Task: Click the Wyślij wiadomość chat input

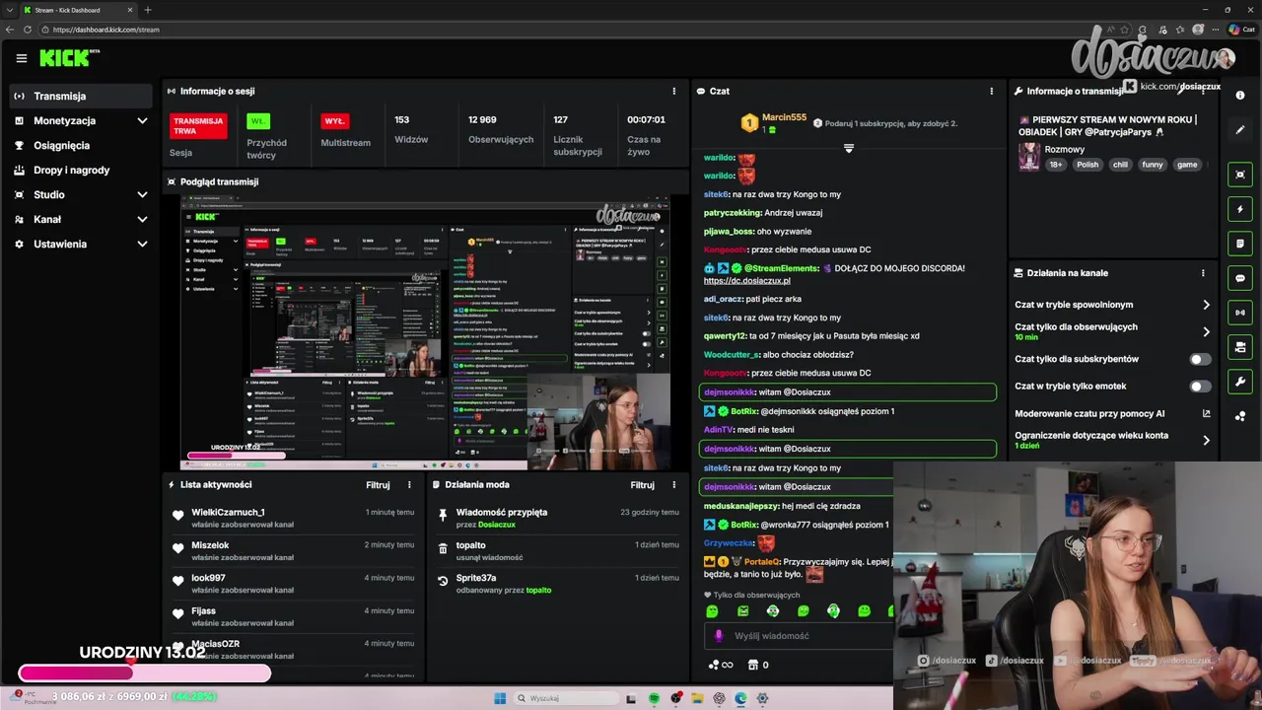Action: pos(799,636)
